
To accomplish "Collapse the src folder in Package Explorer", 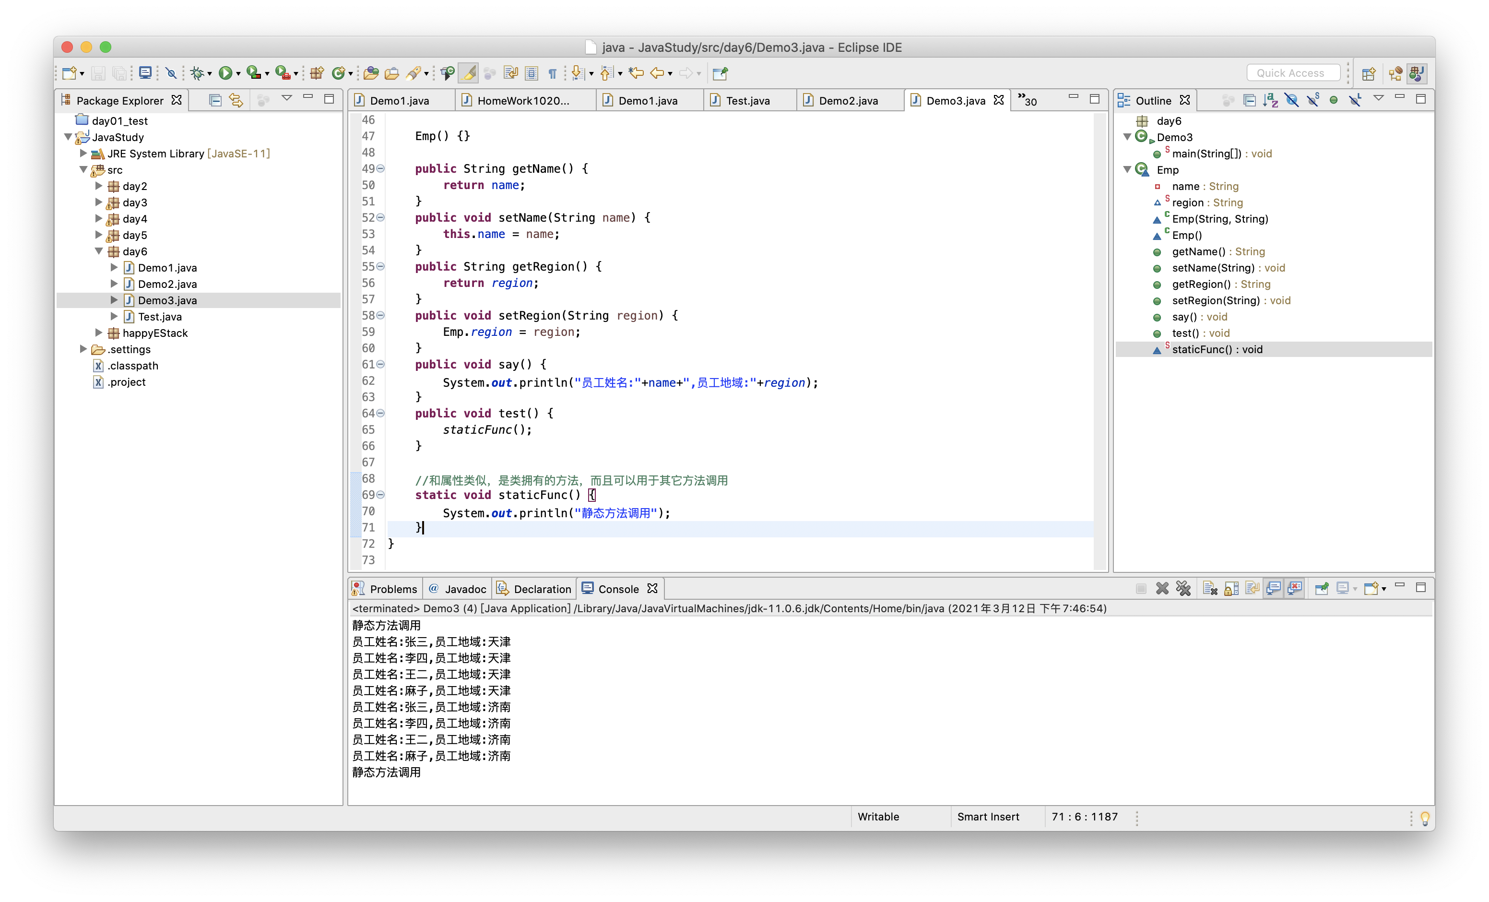I will coord(83,169).
